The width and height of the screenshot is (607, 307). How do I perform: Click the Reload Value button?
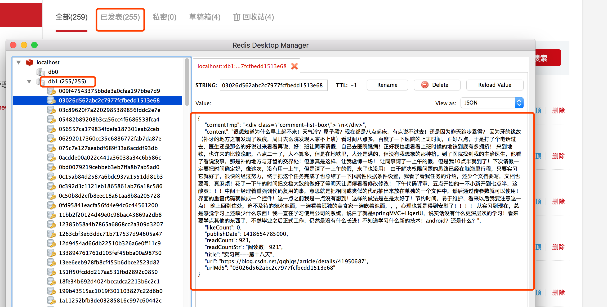pyautogui.click(x=495, y=85)
